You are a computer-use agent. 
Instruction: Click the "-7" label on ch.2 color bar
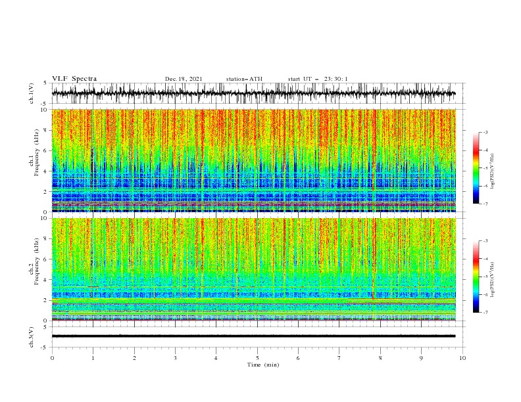point(485,312)
